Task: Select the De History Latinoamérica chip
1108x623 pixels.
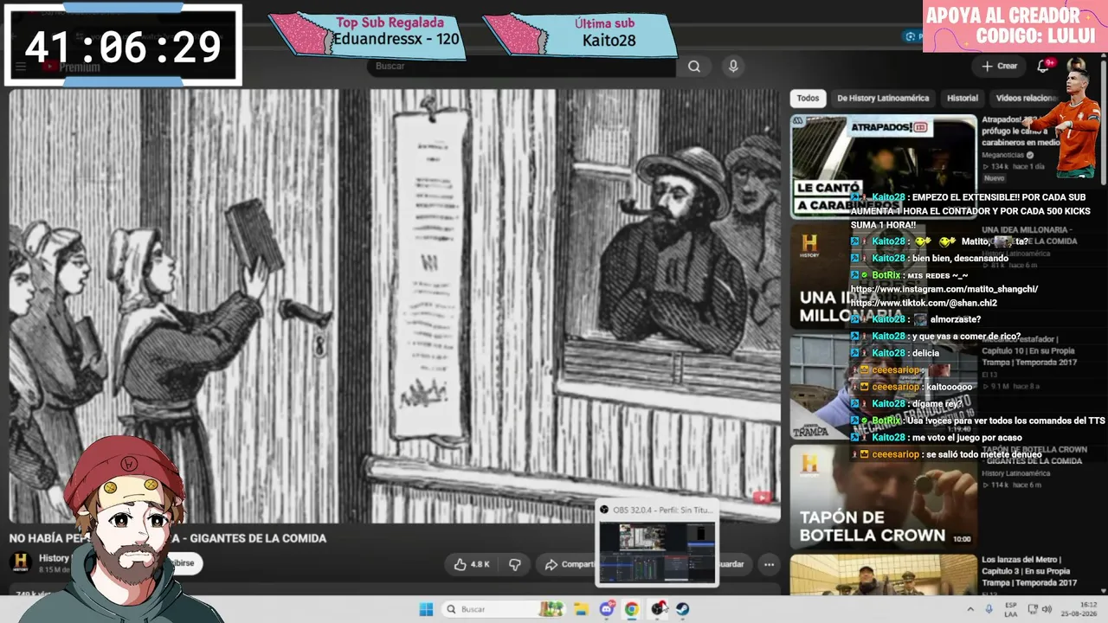Action: [x=883, y=99]
